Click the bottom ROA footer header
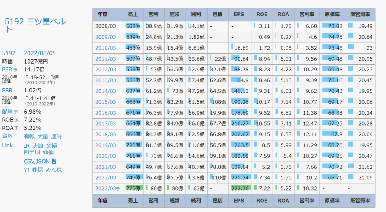Image resolution: width=386 pixels, height=212 pixels. tap(283, 201)
